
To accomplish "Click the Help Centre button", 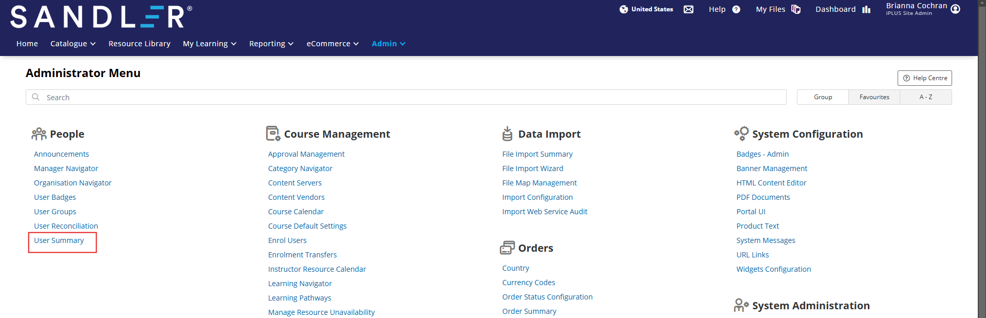I will (924, 78).
